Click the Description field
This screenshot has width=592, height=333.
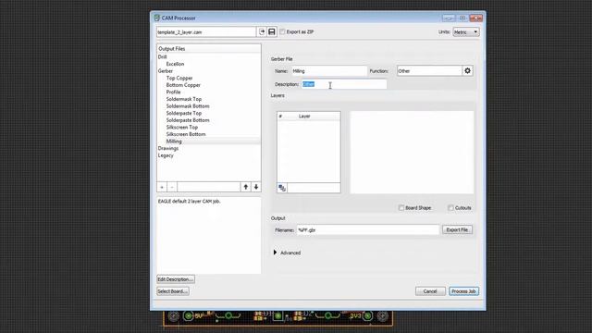[x=344, y=84]
